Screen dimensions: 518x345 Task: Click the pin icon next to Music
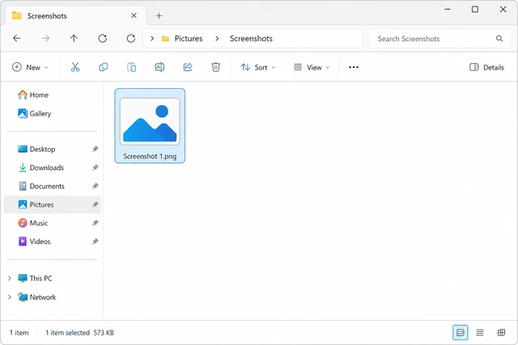[96, 223]
